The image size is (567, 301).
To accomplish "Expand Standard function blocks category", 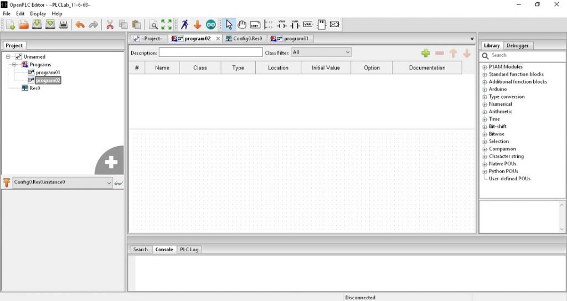I will pos(484,75).
